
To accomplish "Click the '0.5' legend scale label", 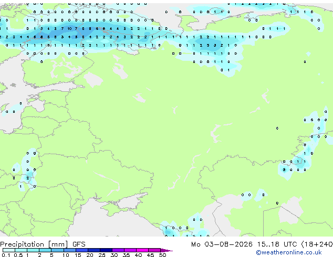I will coord(18,255).
